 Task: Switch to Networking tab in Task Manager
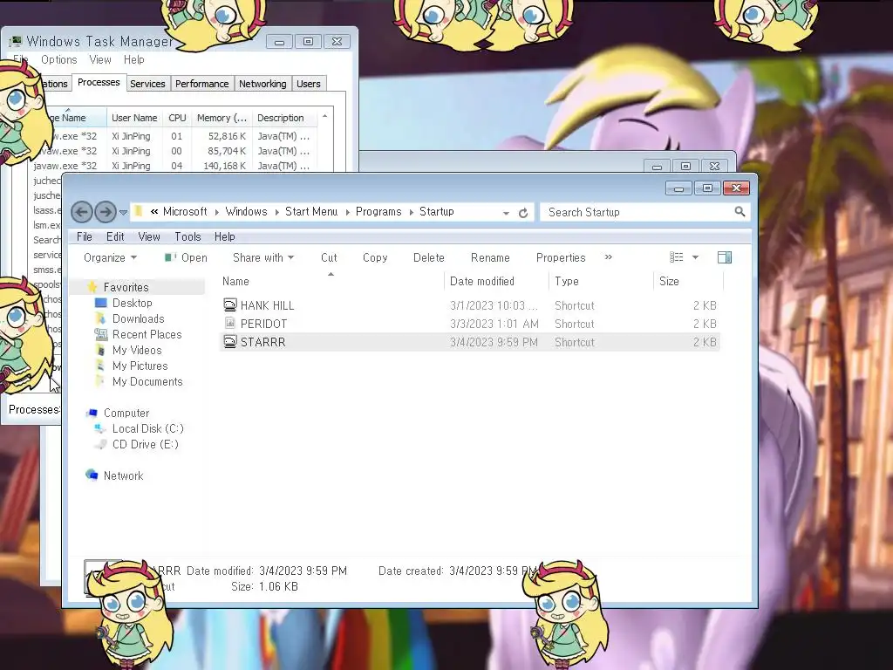262,84
